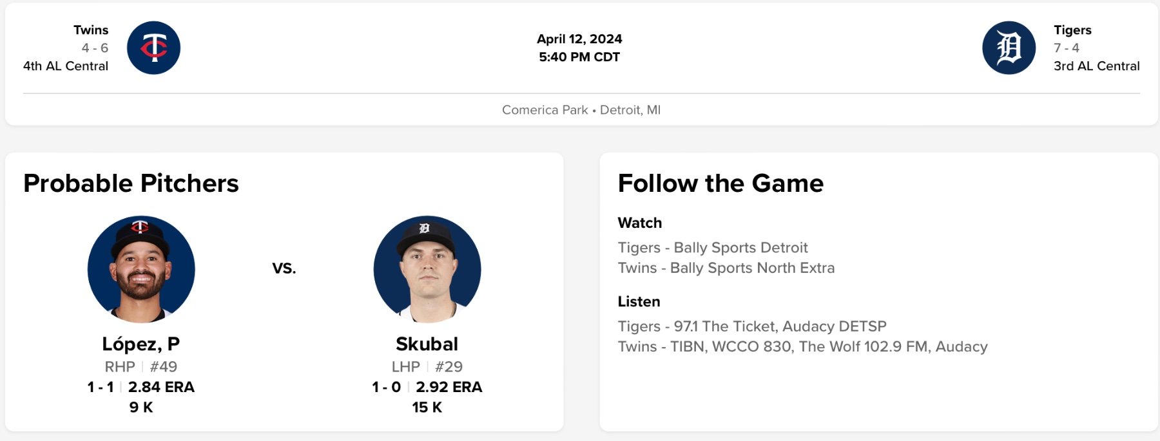Click the April 12, 2024 game date
Viewport: 1160px width, 441px height.
(x=579, y=39)
